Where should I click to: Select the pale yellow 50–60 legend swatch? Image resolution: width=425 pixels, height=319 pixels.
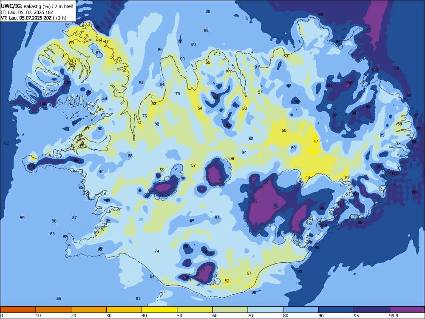pos(195,310)
